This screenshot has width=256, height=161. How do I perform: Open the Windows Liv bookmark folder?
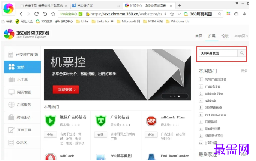click(x=178, y=21)
